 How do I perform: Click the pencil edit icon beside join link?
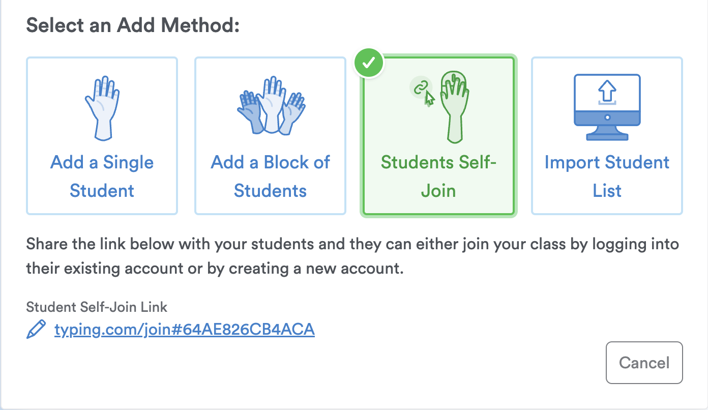coord(36,330)
